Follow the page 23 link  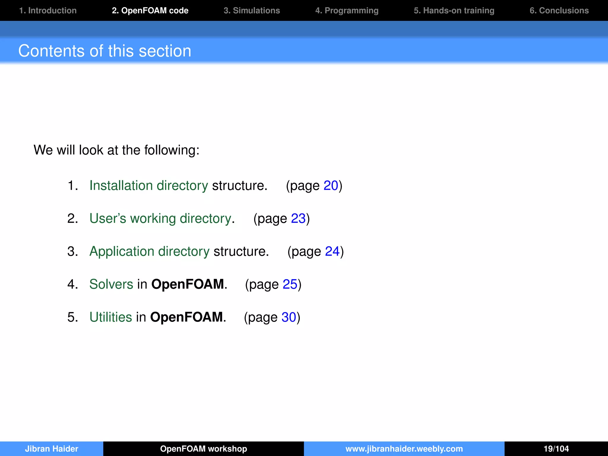(298, 218)
